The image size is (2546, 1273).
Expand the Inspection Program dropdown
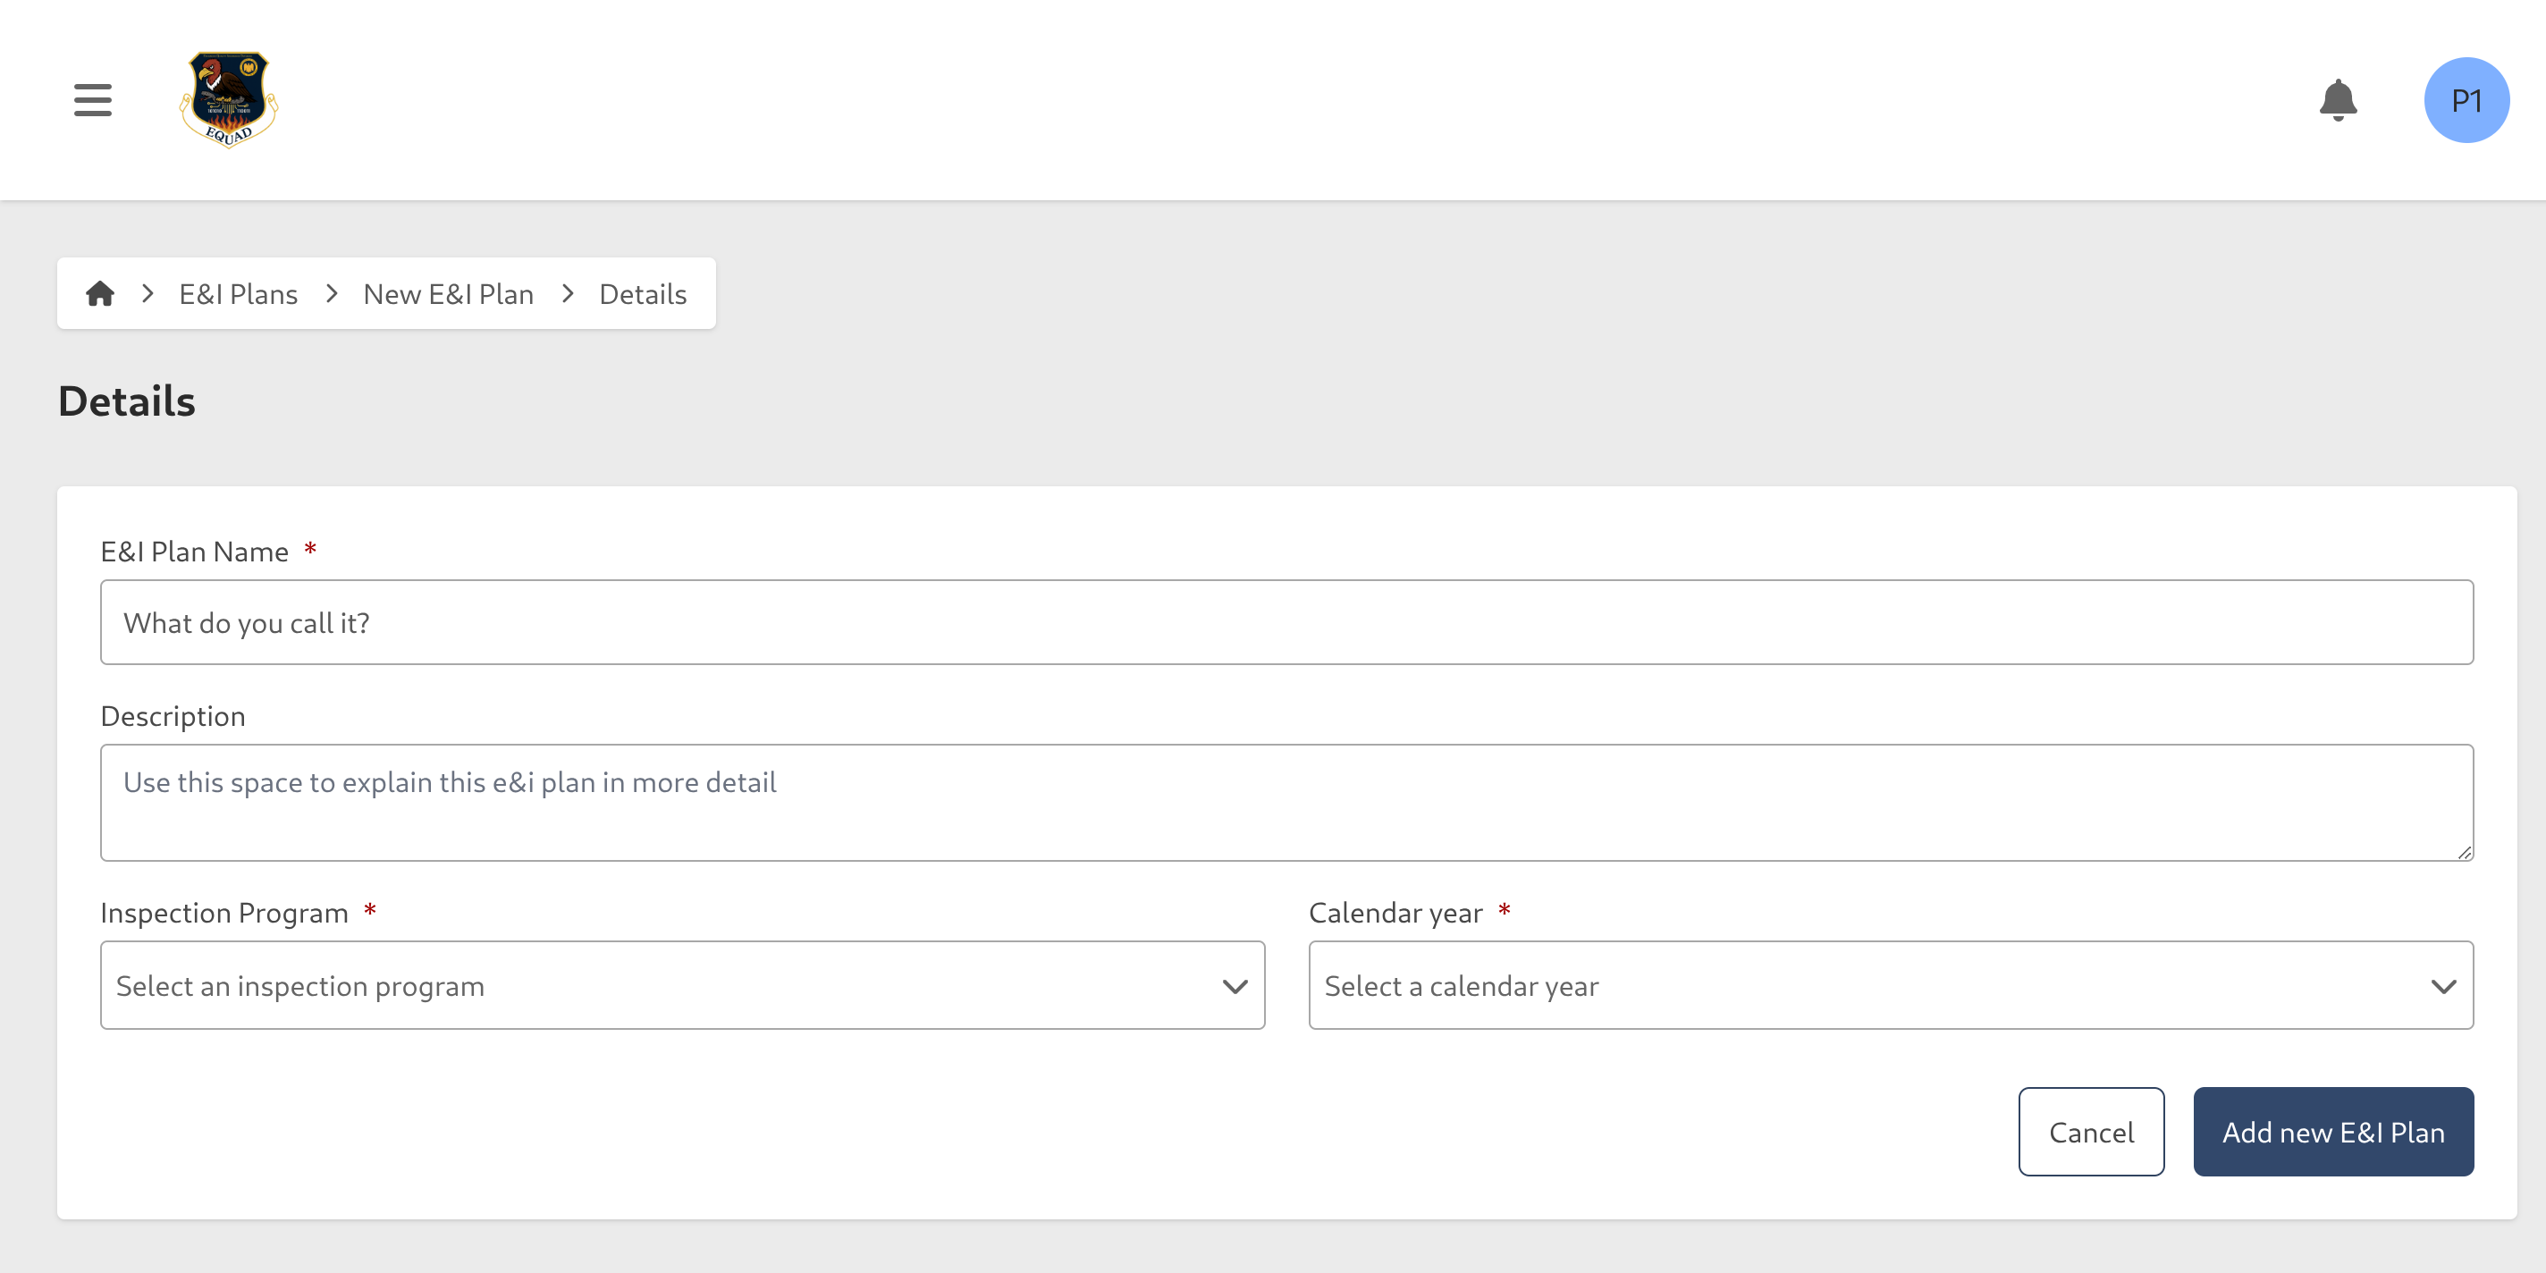click(682, 985)
